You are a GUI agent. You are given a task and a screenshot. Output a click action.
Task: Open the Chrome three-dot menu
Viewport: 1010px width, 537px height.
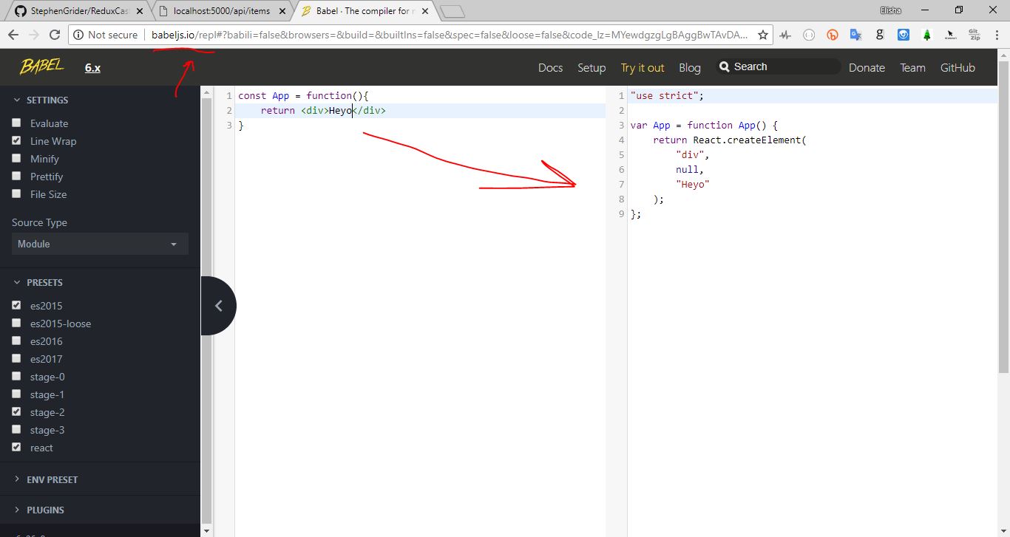997,35
